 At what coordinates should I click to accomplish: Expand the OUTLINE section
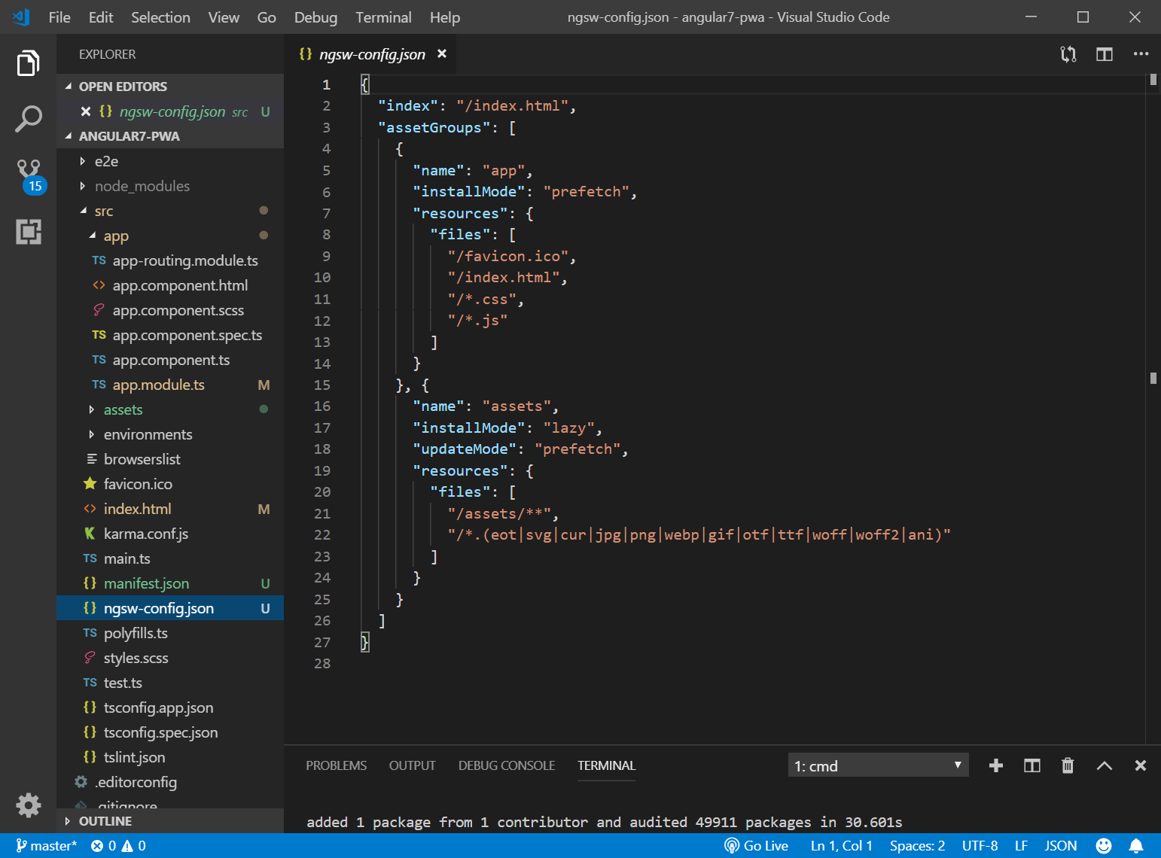105,821
